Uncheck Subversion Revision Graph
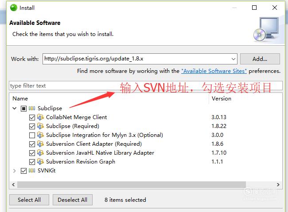Viewport: 288px width, 212px height. 32,162
